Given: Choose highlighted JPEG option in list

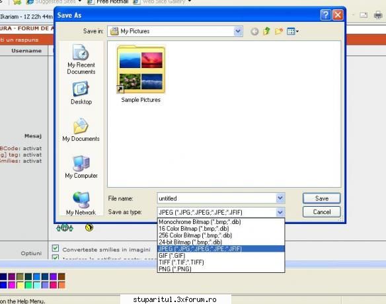Looking at the screenshot, I should tap(221, 248).
